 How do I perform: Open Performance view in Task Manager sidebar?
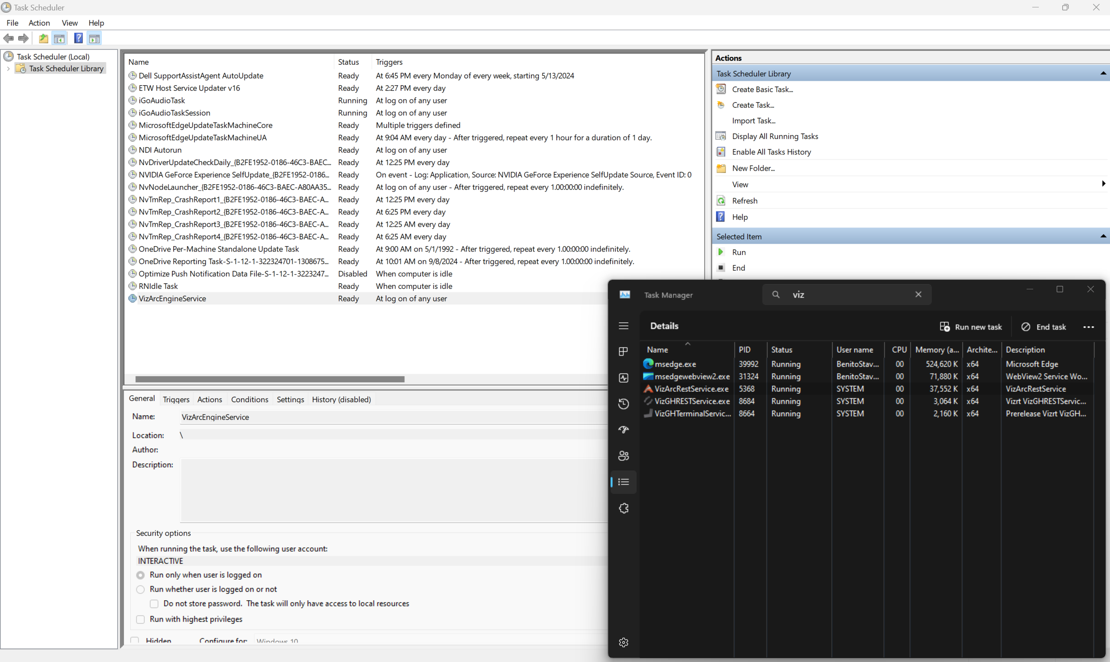624,377
